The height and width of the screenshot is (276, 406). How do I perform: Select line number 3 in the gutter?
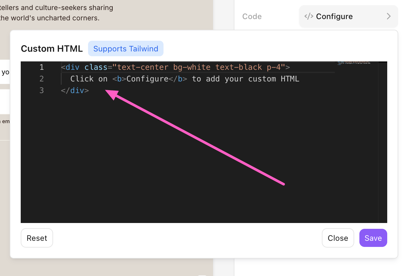point(41,90)
